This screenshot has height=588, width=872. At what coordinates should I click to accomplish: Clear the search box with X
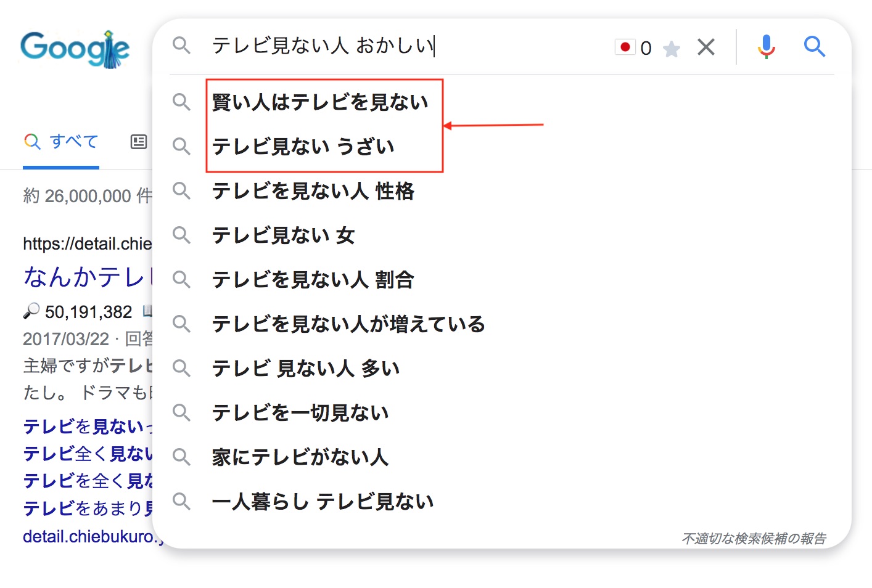coord(706,47)
